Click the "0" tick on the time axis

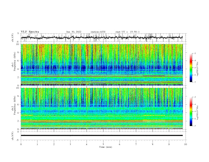(x=21, y=144)
